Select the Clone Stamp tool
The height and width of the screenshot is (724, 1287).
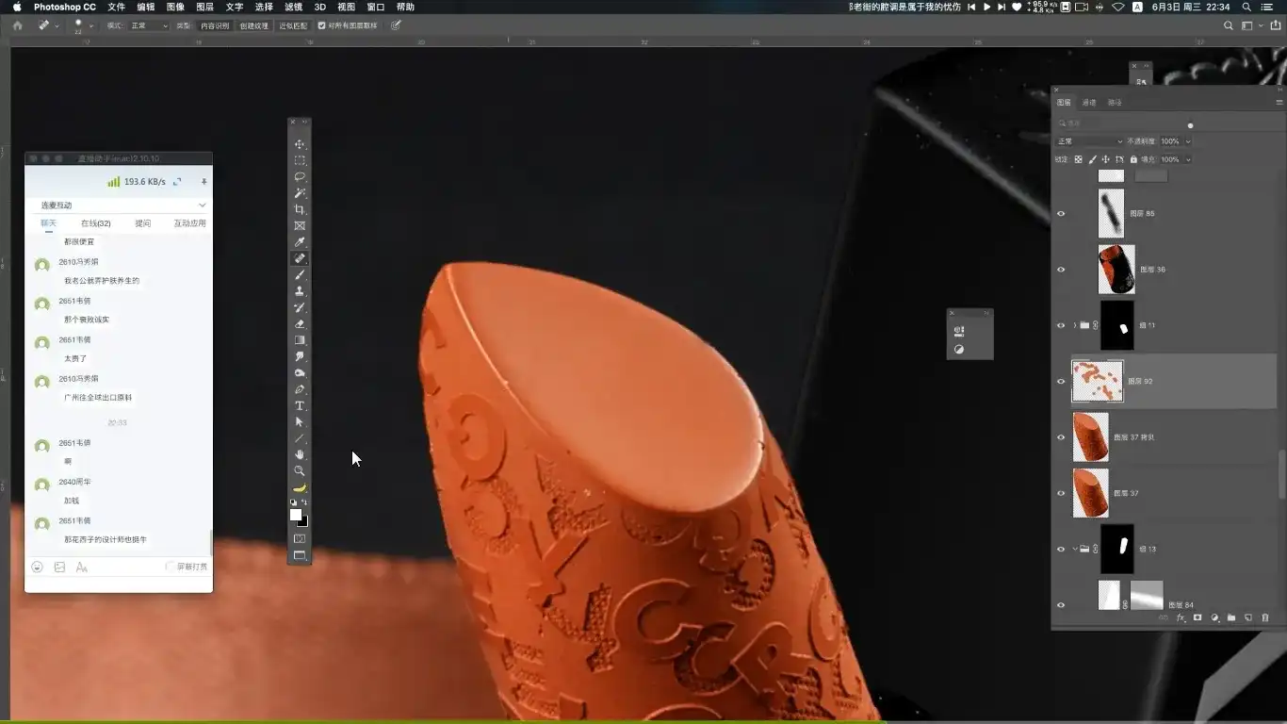tap(300, 291)
